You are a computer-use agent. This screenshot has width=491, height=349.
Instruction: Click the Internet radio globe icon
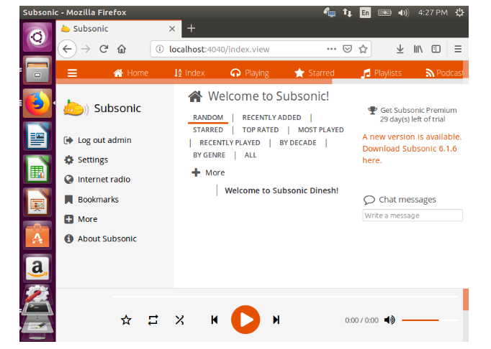point(68,180)
